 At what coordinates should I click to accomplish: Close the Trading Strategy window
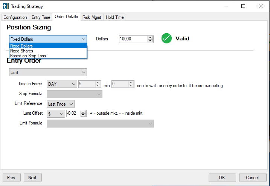click(261, 6)
